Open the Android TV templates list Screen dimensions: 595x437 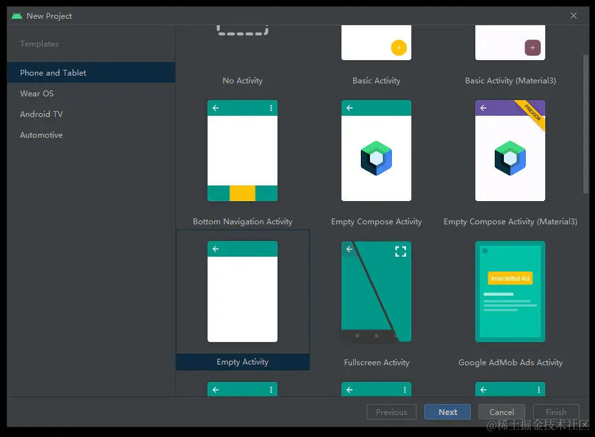91,114
